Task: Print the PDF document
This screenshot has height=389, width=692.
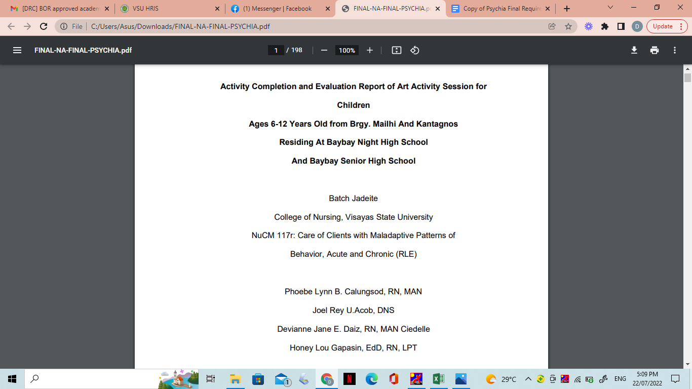Action: pyautogui.click(x=655, y=50)
